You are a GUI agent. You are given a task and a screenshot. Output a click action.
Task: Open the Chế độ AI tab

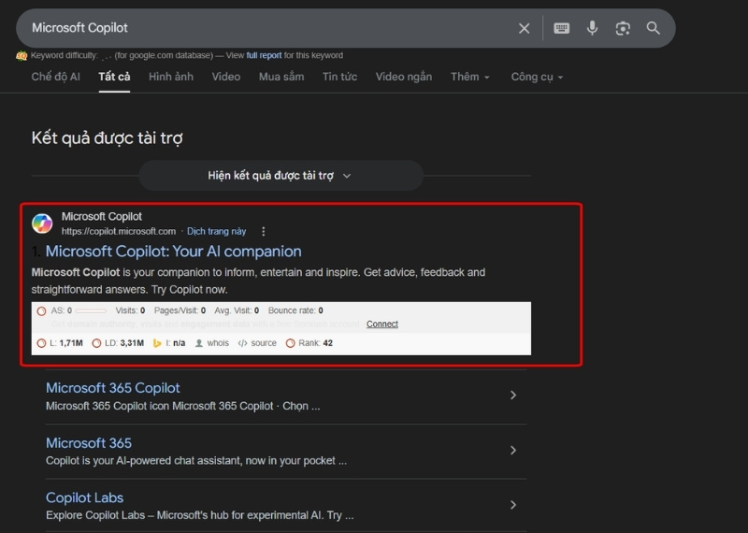[x=54, y=77]
